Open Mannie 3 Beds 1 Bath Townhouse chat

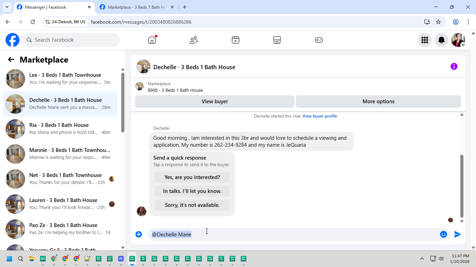pos(60,154)
